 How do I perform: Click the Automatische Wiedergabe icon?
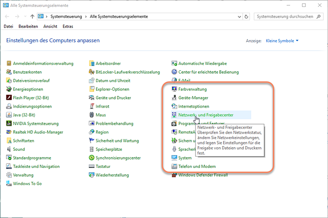[174, 63]
